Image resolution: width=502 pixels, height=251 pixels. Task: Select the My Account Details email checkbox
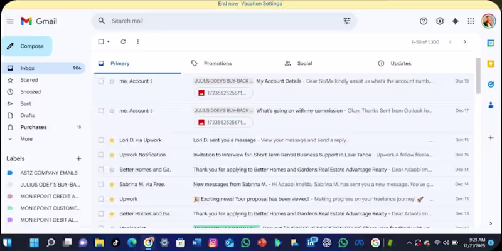coord(101,81)
